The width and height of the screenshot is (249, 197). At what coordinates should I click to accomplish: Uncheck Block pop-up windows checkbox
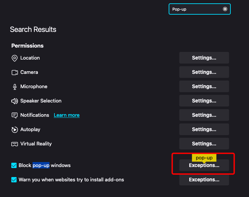click(x=14, y=165)
